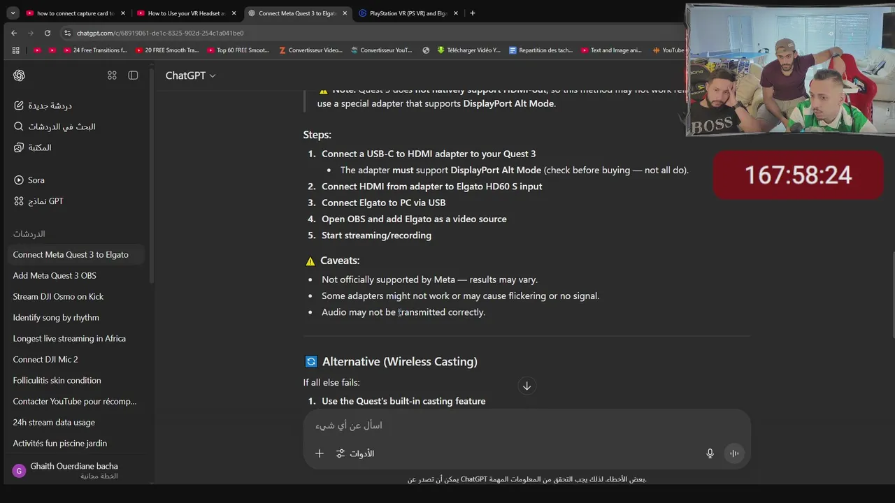Open Top 60 FREE Smoot... bookmark
895x503 pixels.
(238, 50)
